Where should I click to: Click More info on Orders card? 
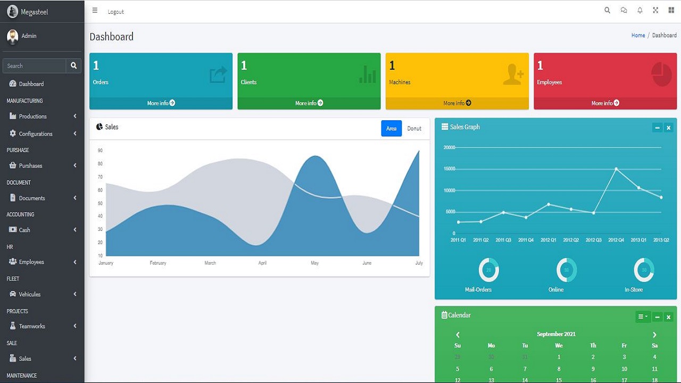point(161,103)
